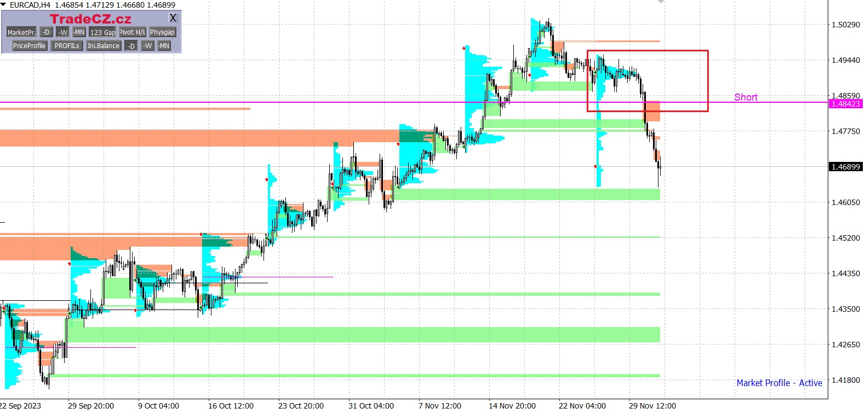Click the 123 Gap button
The height and width of the screenshot is (414, 865).
coord(103,32)
